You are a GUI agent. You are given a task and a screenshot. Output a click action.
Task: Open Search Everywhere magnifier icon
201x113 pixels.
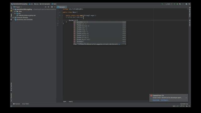point(189,4)
